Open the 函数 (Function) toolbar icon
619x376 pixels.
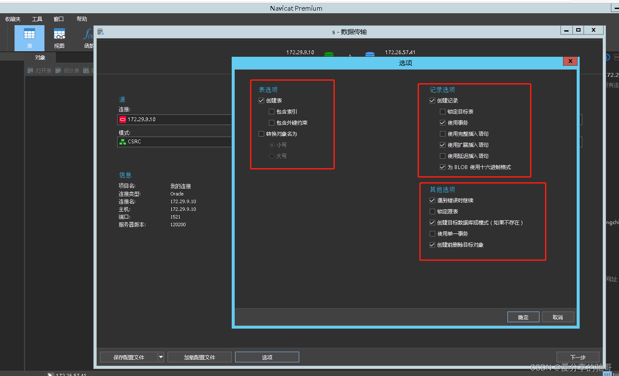[x=88, y=38]
